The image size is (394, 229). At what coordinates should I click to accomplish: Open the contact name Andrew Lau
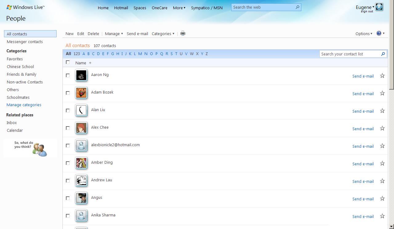(102, 180)
